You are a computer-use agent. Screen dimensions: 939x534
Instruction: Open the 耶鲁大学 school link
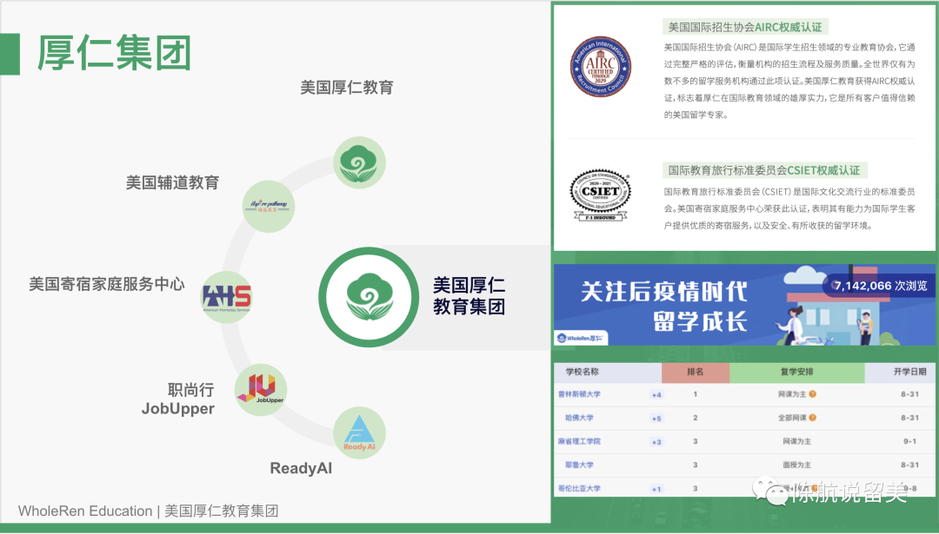point(579,465)
